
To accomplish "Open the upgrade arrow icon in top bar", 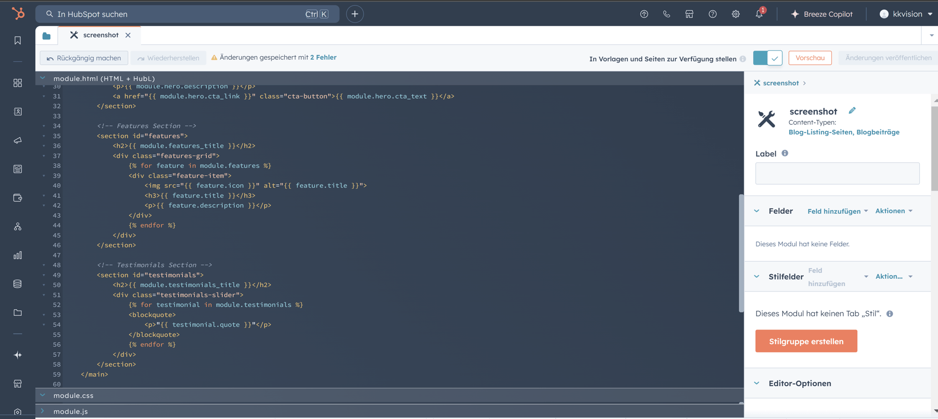I will click(x=644, y=14).
